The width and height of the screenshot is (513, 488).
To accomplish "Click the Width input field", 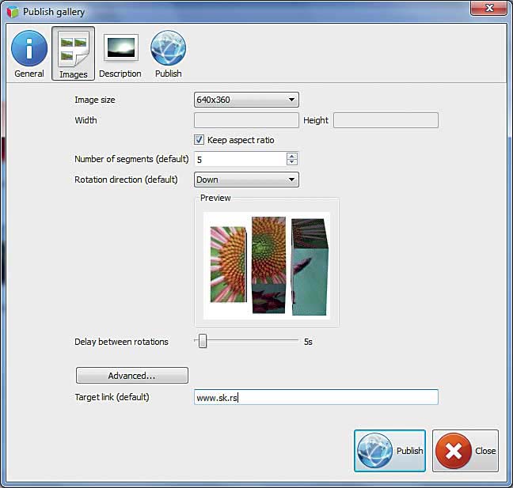I will [x=246, y=120].
